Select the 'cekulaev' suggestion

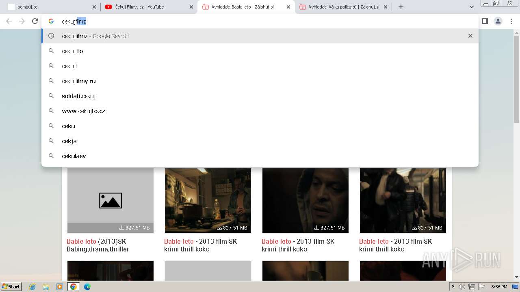coord(260,156)
